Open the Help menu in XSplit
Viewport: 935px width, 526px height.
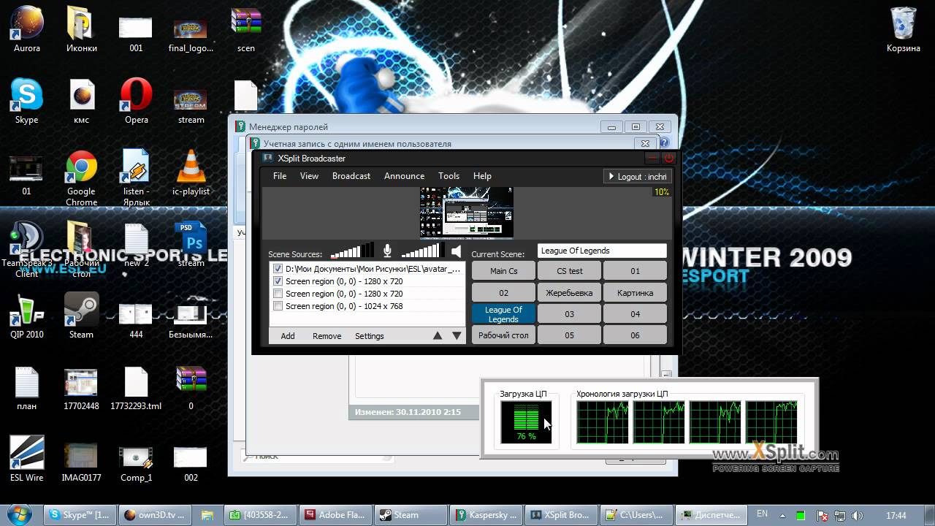[482, 176]
